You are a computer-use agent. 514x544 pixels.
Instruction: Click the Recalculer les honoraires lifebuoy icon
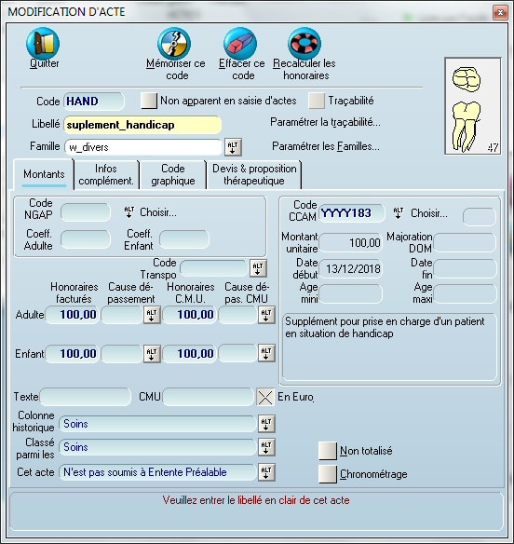click(x=304, y=44)
